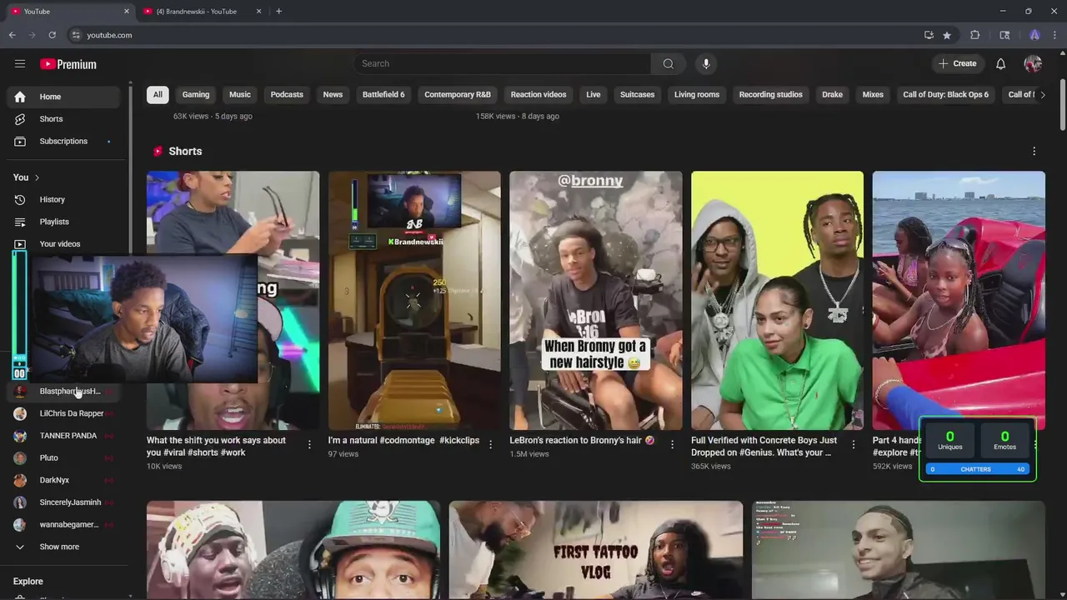Open the Chrome profile avatar
1067x600 pixels.
pyautogui.click(x=1034, y=35)
